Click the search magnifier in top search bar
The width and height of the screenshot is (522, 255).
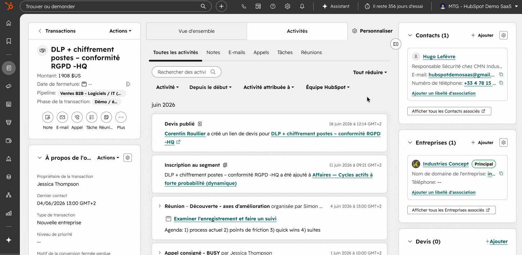click(x=203, y=6)
